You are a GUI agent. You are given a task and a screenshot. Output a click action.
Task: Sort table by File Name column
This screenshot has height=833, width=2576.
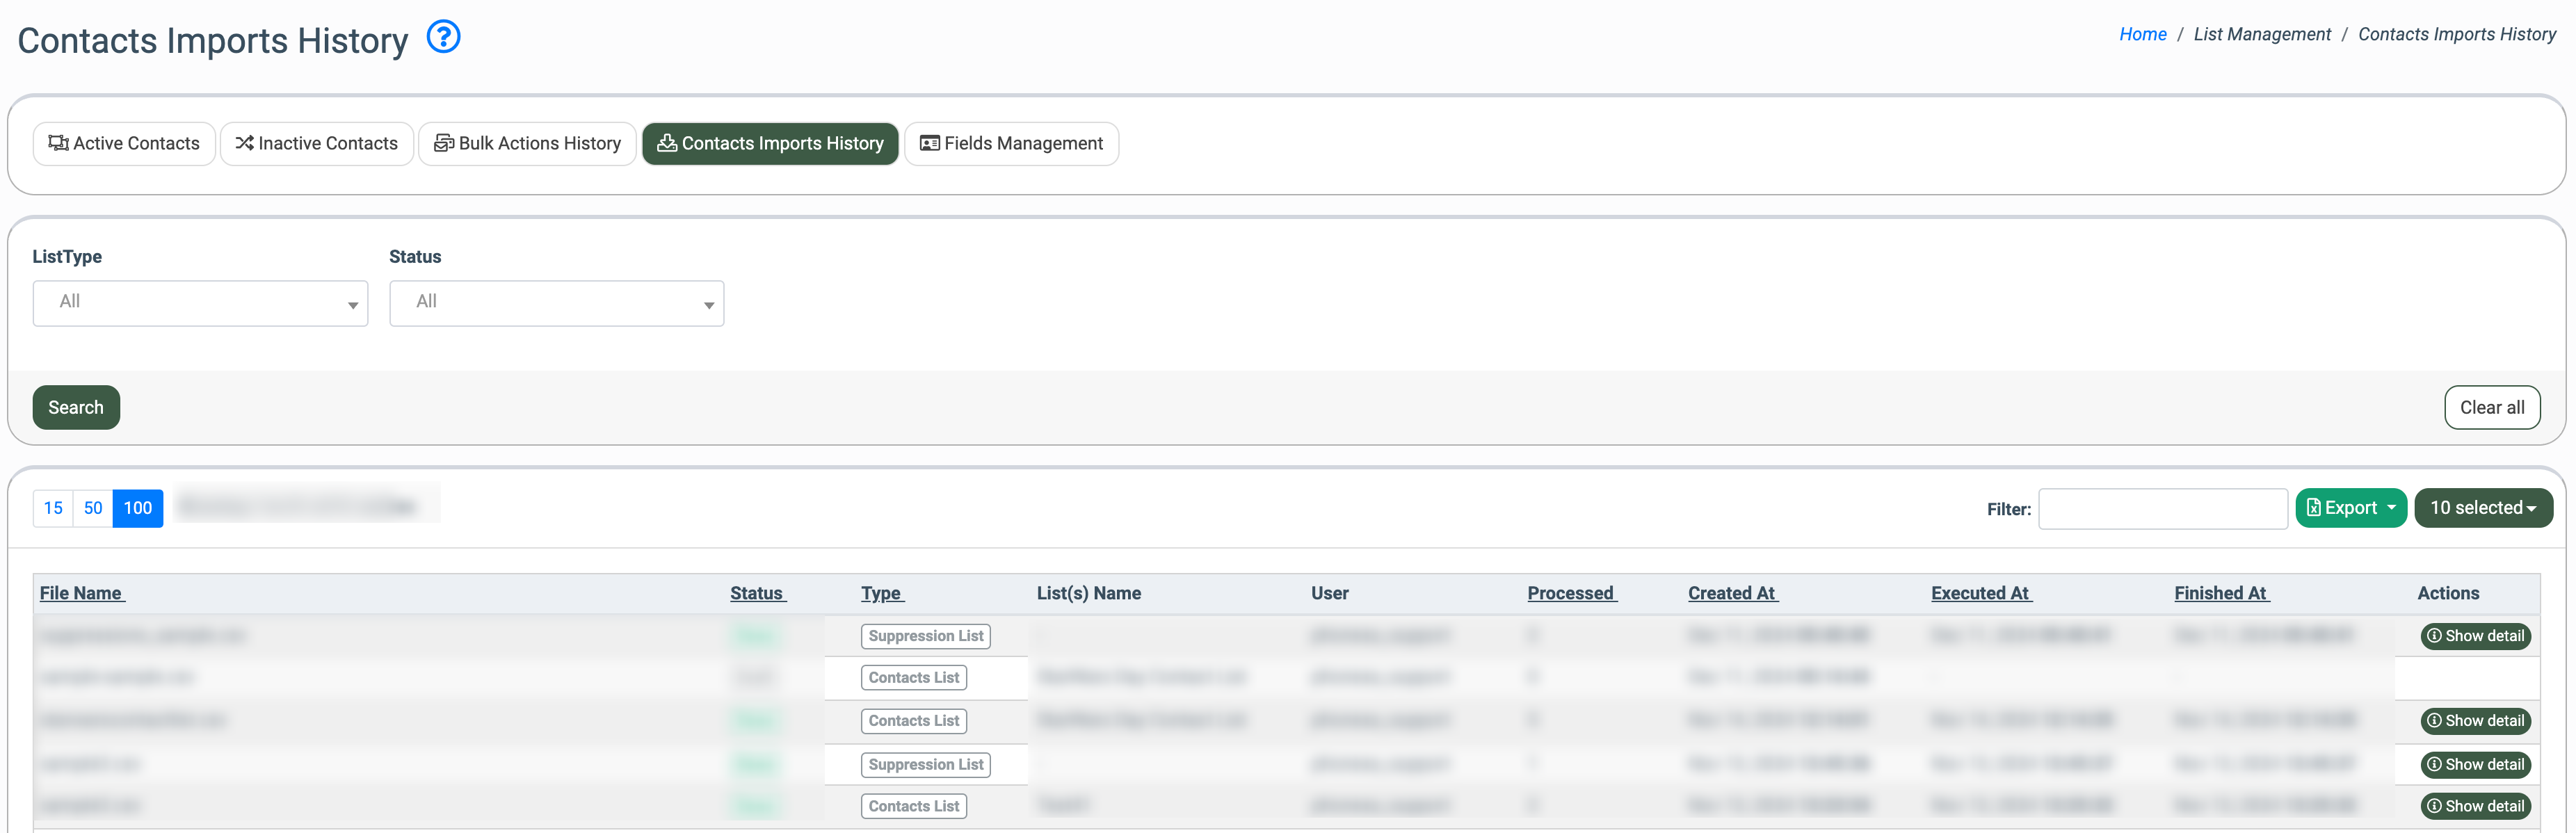pyautogui.click(x=81, y=593)
